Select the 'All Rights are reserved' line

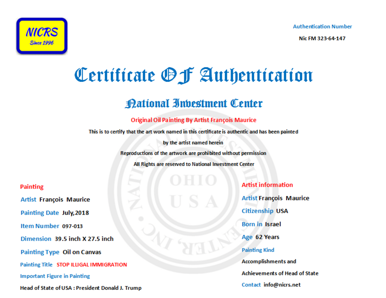[194, 164]
